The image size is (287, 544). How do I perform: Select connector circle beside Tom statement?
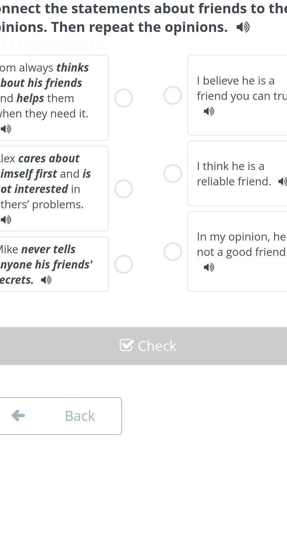[x=124, y=98]
